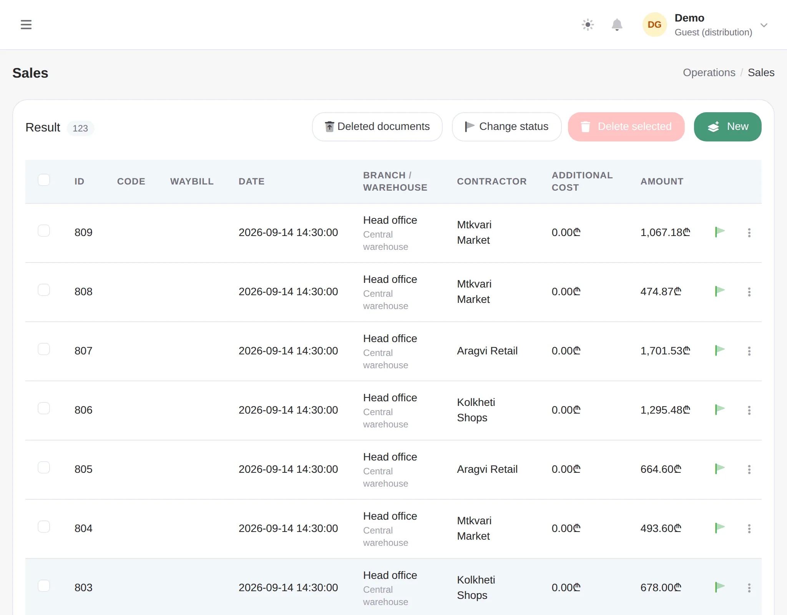Viewport: 787px width, 615px height.
Task: Click Head office branch in row 803
Action: (390, 575)
